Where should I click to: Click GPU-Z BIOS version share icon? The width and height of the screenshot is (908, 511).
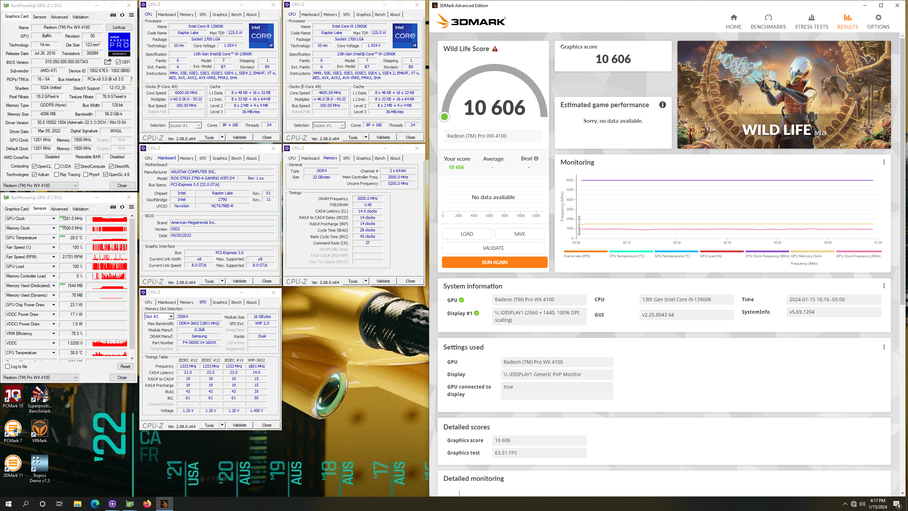tap(108, 62)
